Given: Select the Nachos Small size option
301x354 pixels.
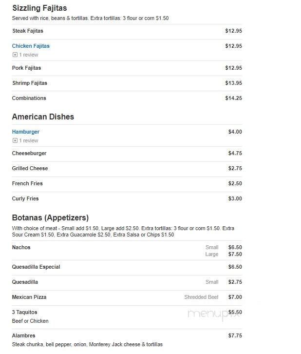Looking at the screenshot, I should click(x=212, y=247).
